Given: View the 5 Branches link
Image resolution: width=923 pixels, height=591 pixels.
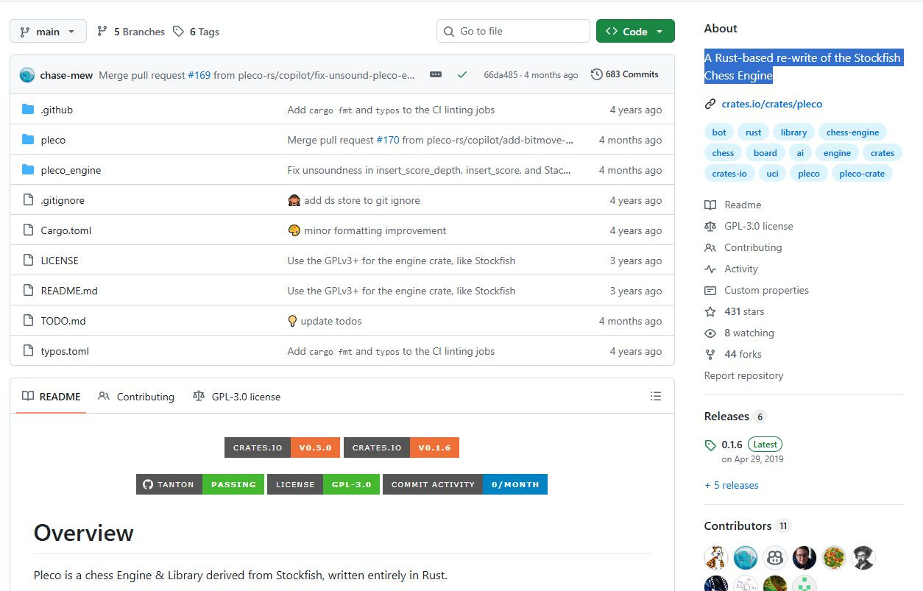Looking at the screenshot, I should coord(131,32).
